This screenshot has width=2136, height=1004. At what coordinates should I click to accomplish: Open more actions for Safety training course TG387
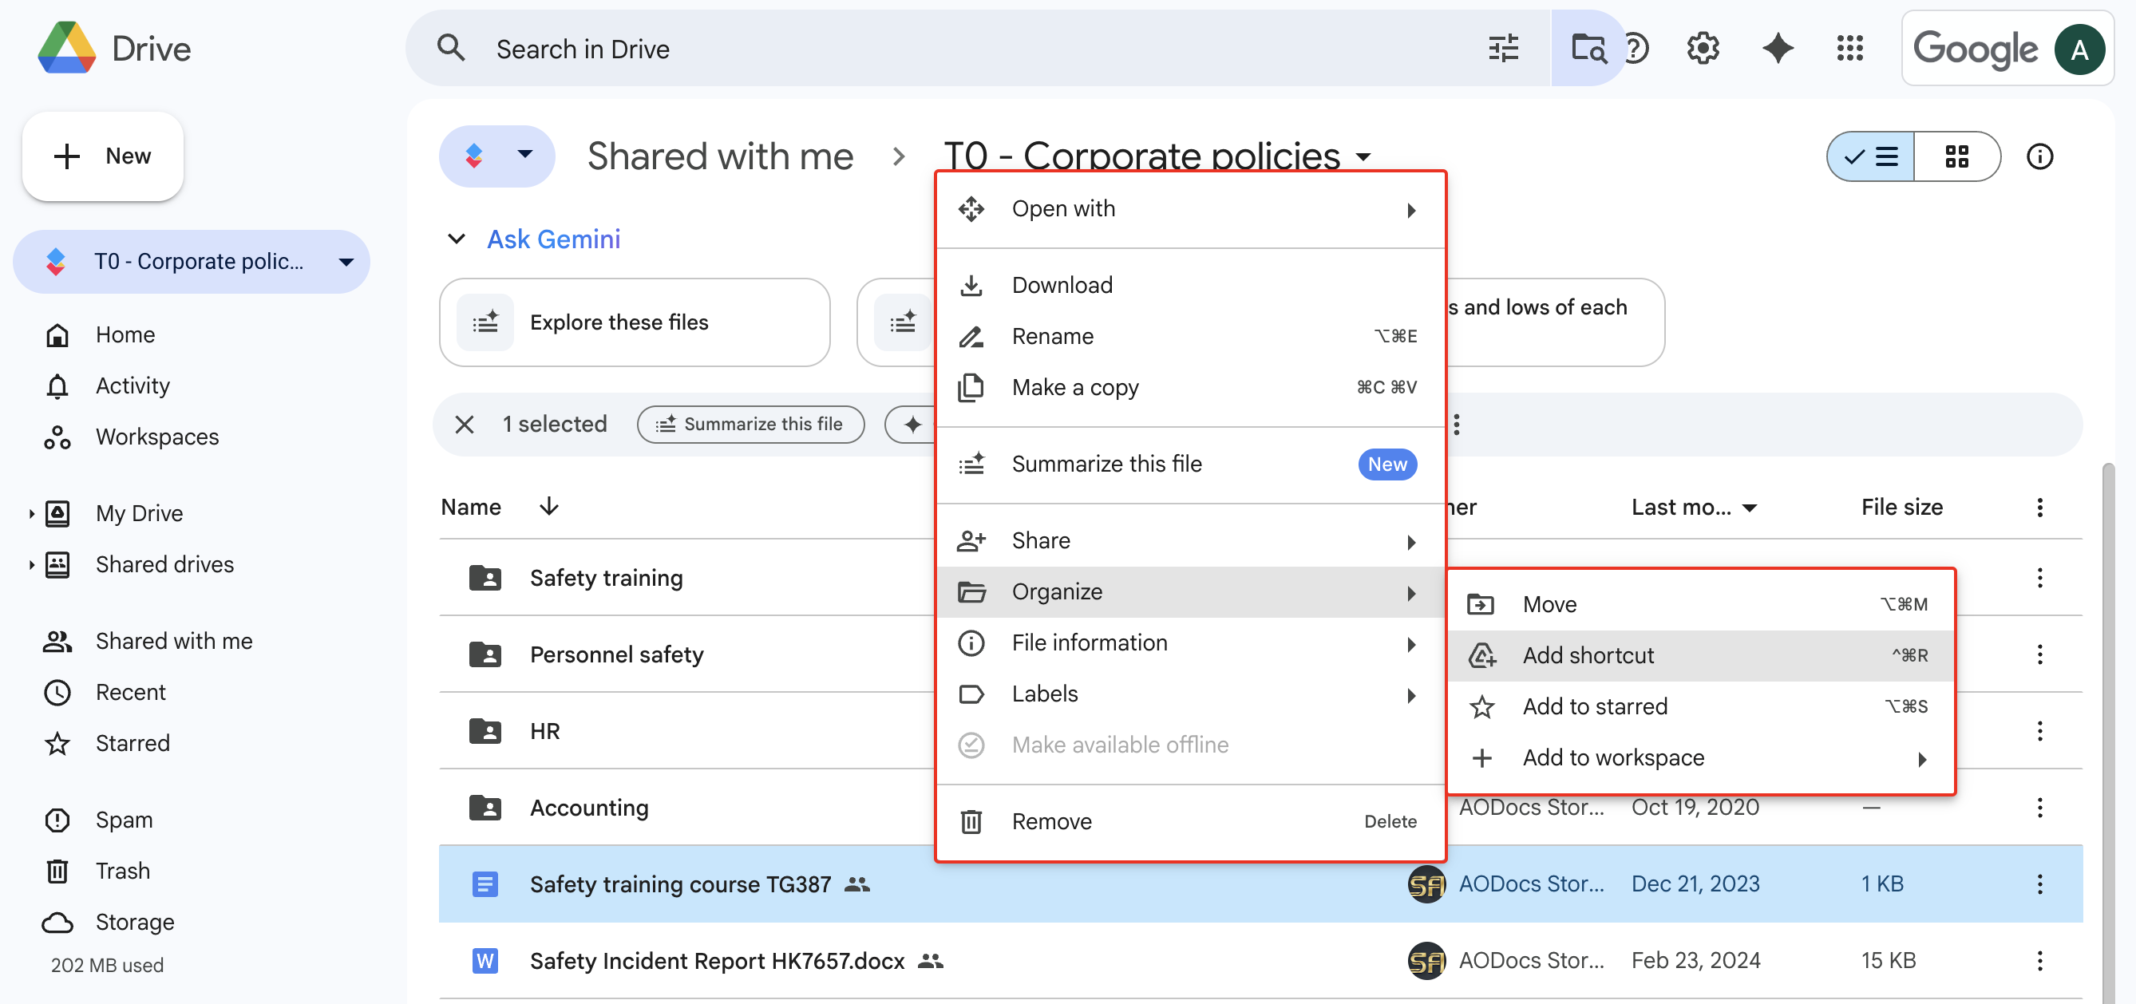tap(2039, 883)
